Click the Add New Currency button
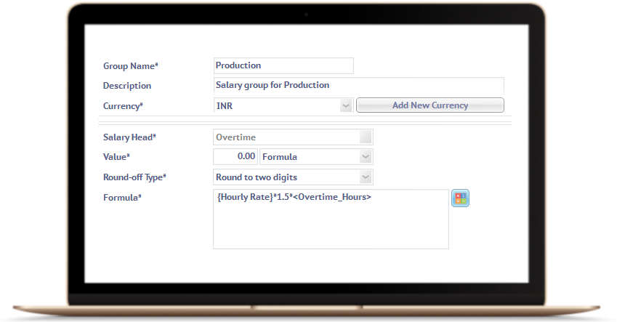Screen dimensions: 625x322 point(430,105)
